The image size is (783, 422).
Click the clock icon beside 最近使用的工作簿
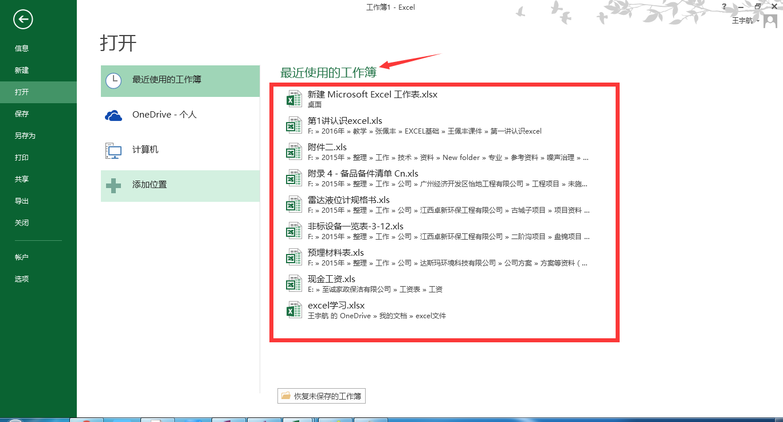(113, 81)
